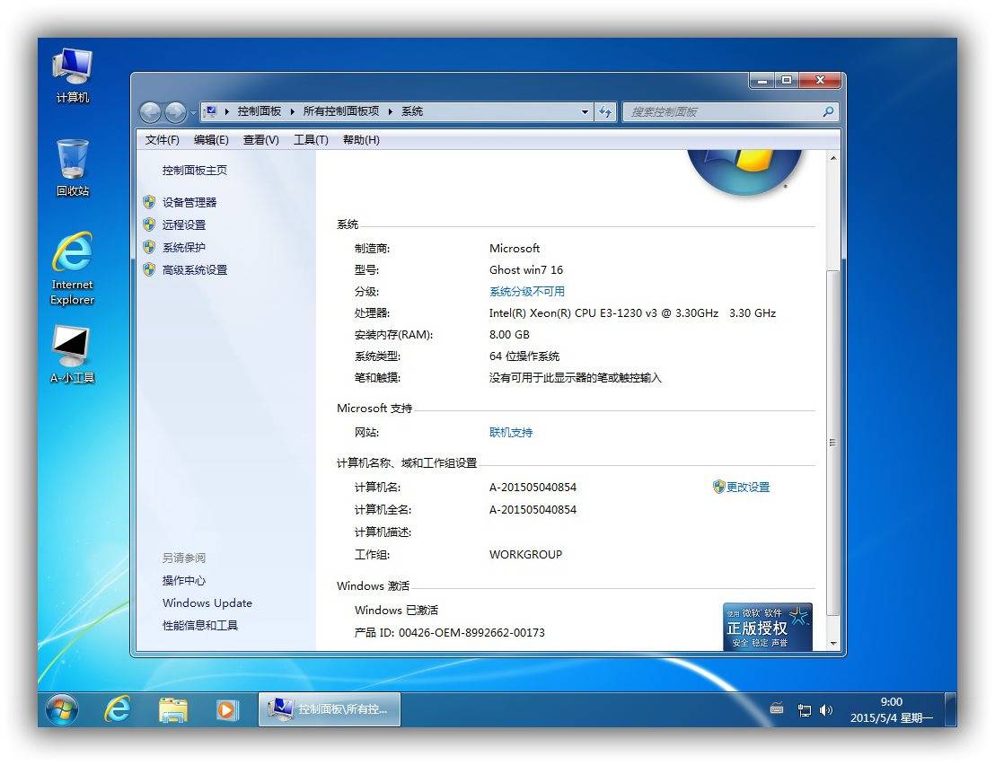Click the back navigation arrow button

(x=150, y=112)
